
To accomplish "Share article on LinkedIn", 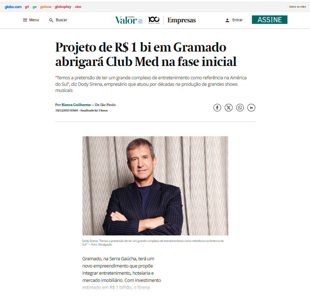I will [251, 108].
